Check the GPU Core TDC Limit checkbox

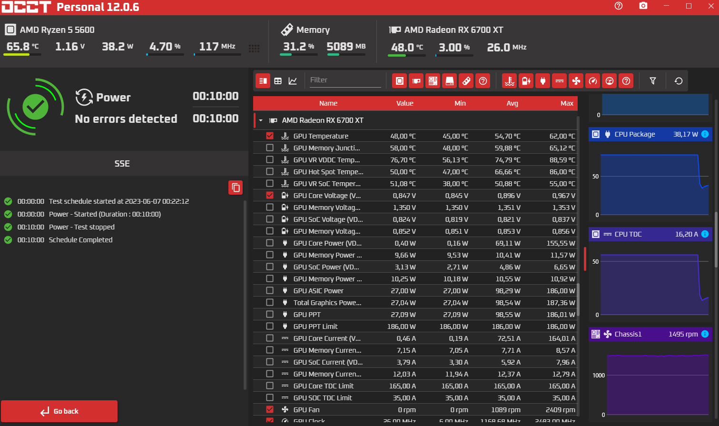click(x=270, y=386)
